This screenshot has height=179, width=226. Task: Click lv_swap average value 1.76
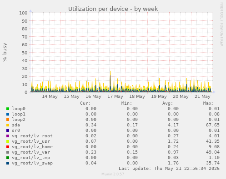pyautogui.click(x=173, y=163)
